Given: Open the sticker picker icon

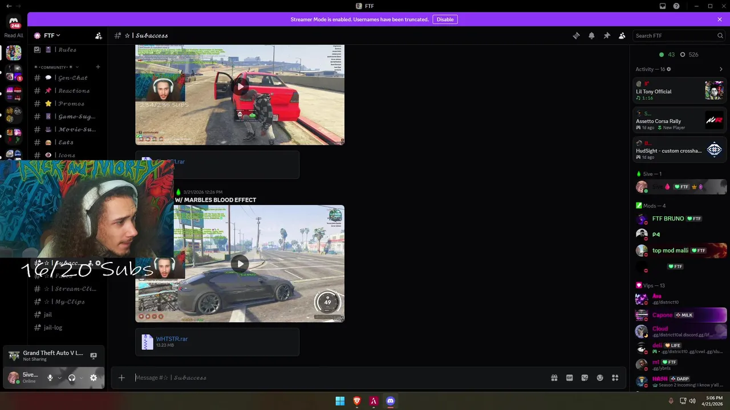Looking at the screenshot, I should 585,378.
